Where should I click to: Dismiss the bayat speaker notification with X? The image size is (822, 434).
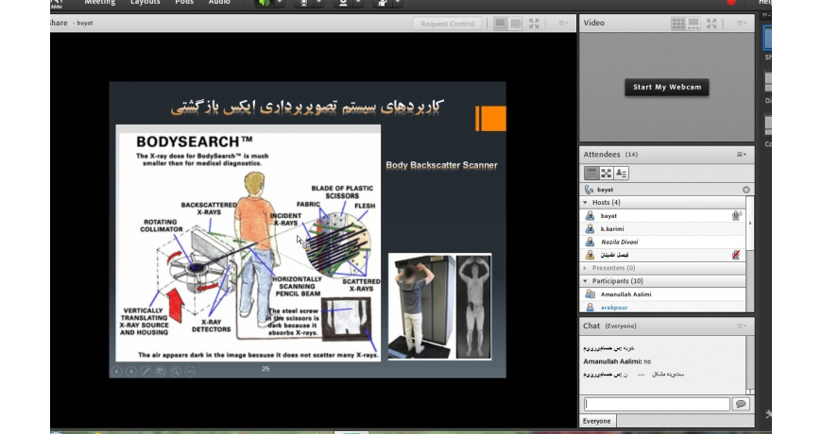[746, 190]
